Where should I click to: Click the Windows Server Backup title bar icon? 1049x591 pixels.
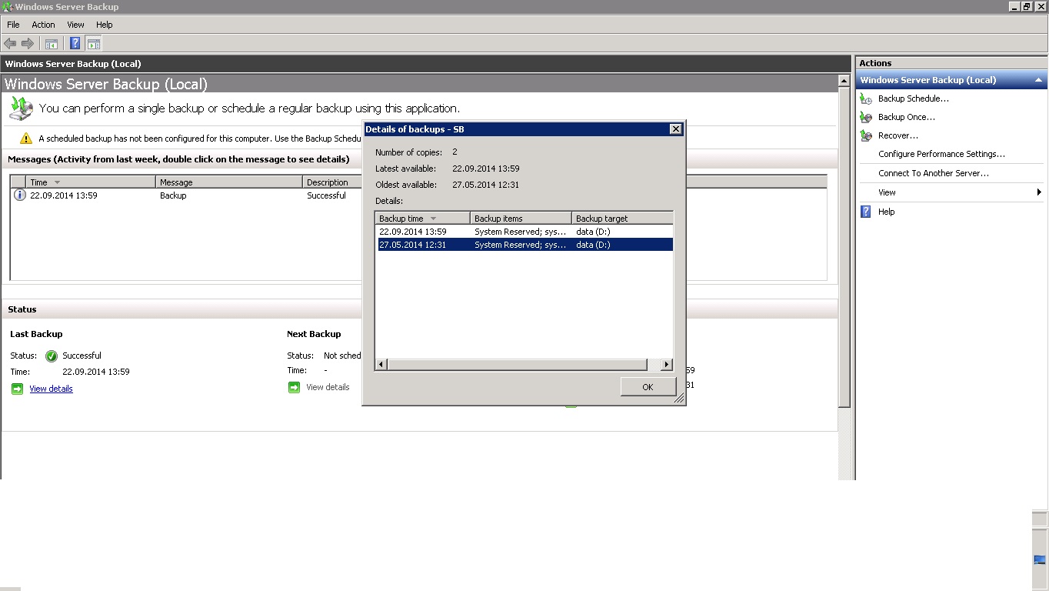(x=8, y=6)
